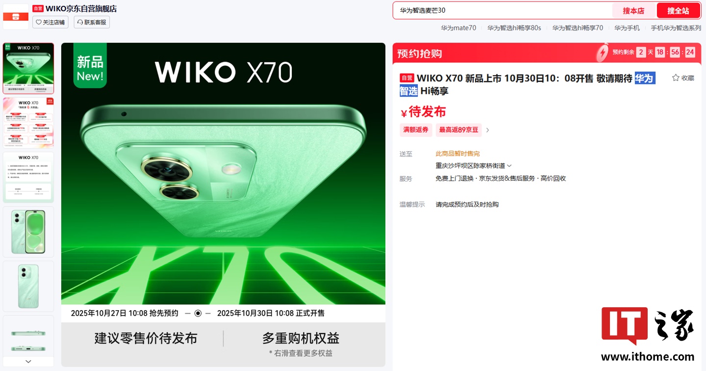Open the 华为手机 suggested search link
The image size is (706, 371).
click(x=627, y=28)
